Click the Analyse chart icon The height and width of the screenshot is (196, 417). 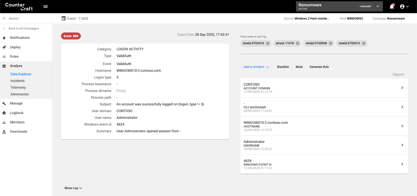pyautogui.click(x=4, y=66)
